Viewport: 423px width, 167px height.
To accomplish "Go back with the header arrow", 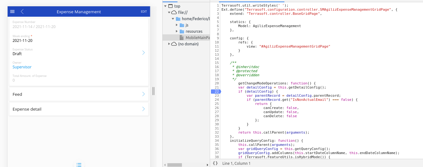I will [x=22, y=12].
